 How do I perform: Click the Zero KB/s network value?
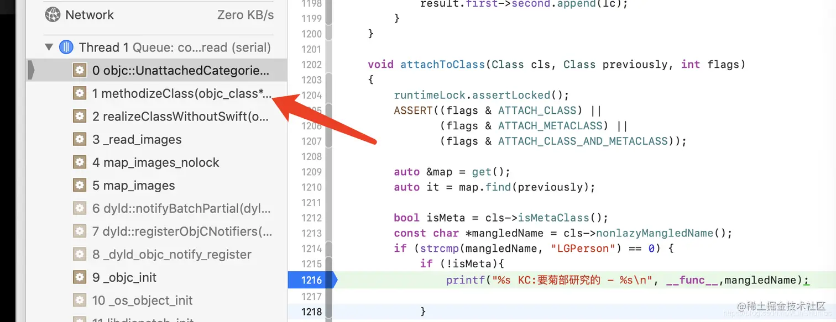click(245, 15)
